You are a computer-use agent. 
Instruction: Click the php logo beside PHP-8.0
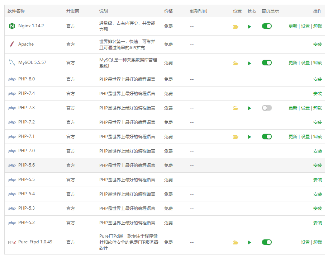[x=12, y=79]
